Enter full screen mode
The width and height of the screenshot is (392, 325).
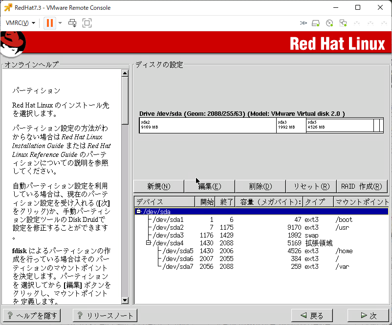click(87, 23)
